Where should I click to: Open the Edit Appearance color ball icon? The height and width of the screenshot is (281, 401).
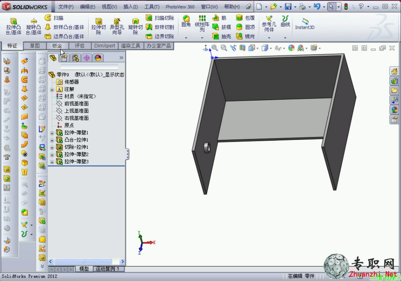(291, 48)
